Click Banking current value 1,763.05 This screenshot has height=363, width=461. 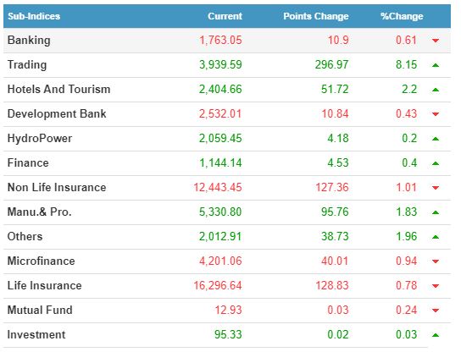tap(220, 41)
